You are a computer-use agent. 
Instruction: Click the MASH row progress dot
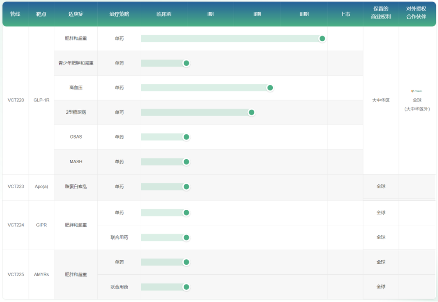186,162
